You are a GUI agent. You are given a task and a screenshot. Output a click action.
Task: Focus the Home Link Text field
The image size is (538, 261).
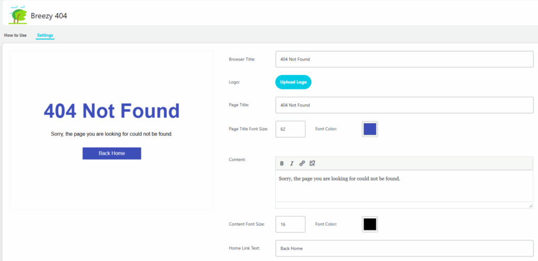click(x=404, y=248)
